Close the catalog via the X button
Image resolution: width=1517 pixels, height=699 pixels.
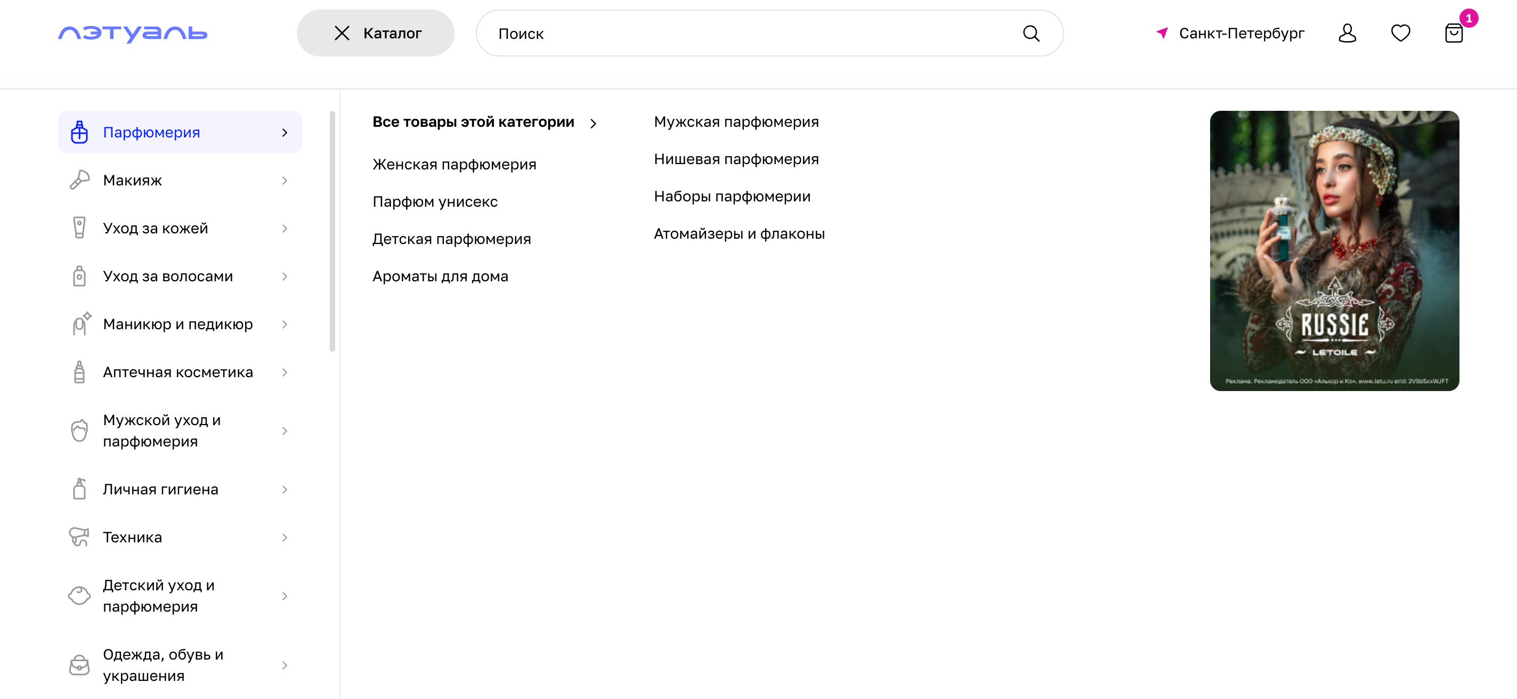342,33
